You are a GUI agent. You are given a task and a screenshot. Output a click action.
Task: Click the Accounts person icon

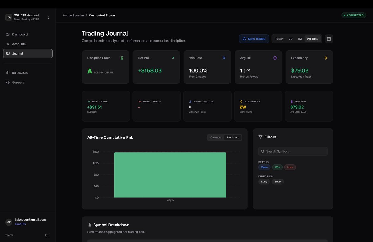point(8,44)
